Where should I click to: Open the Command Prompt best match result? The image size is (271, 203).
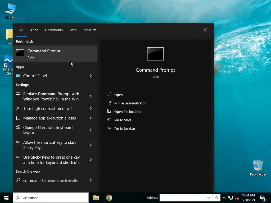(x=55, y=54)
